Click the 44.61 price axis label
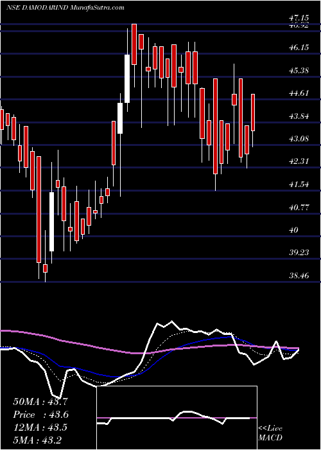Image resolution: width=321 pixels, height=450 pixels. [299, 93]
